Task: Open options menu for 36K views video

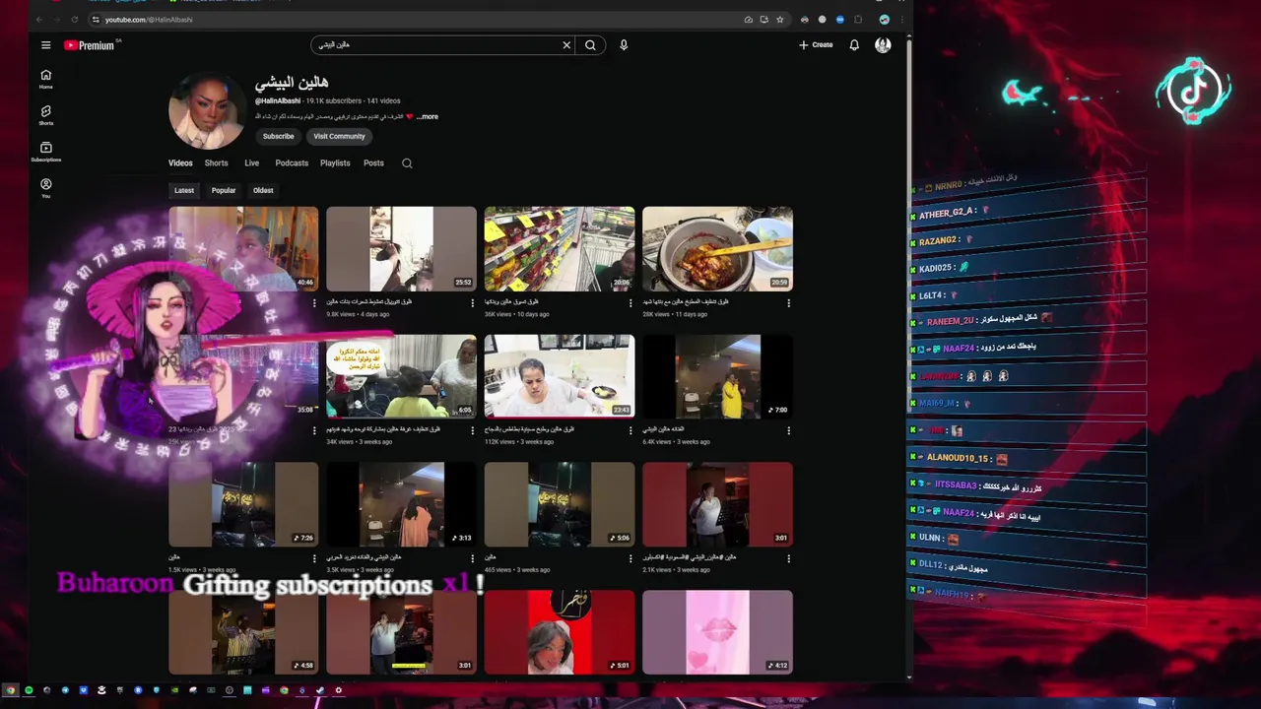Action: (630, 303)
